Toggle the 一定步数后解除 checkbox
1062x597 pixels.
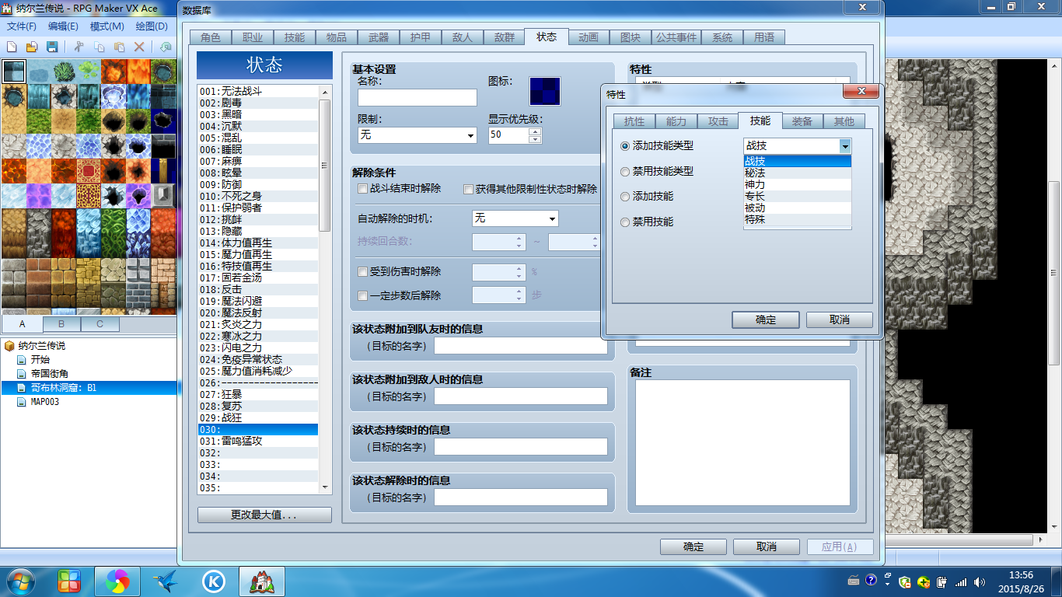[x=362, y=295]
